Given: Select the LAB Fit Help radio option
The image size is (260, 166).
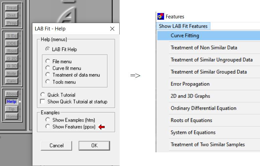Looking at the screenshot, I should click(x=47, y=49).
